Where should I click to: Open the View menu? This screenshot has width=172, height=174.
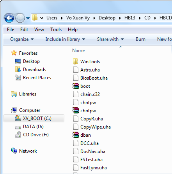(39, 30)
